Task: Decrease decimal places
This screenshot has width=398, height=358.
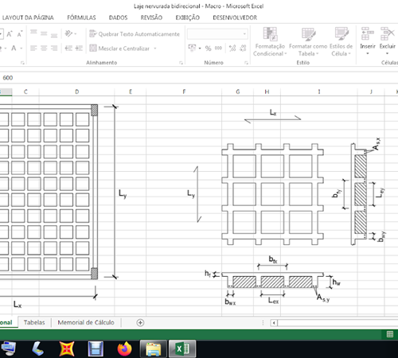Action: coord(243,49)
